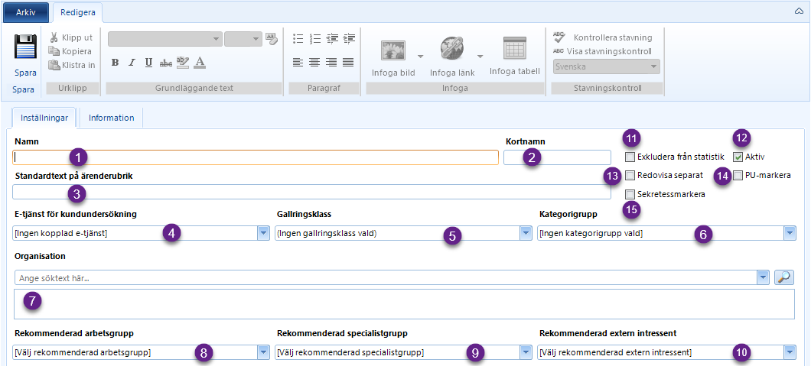The height and width of the screenshot is (366, 811).
Task: Expand Infoga bild dropdown arrow
Action: point(421,56)
